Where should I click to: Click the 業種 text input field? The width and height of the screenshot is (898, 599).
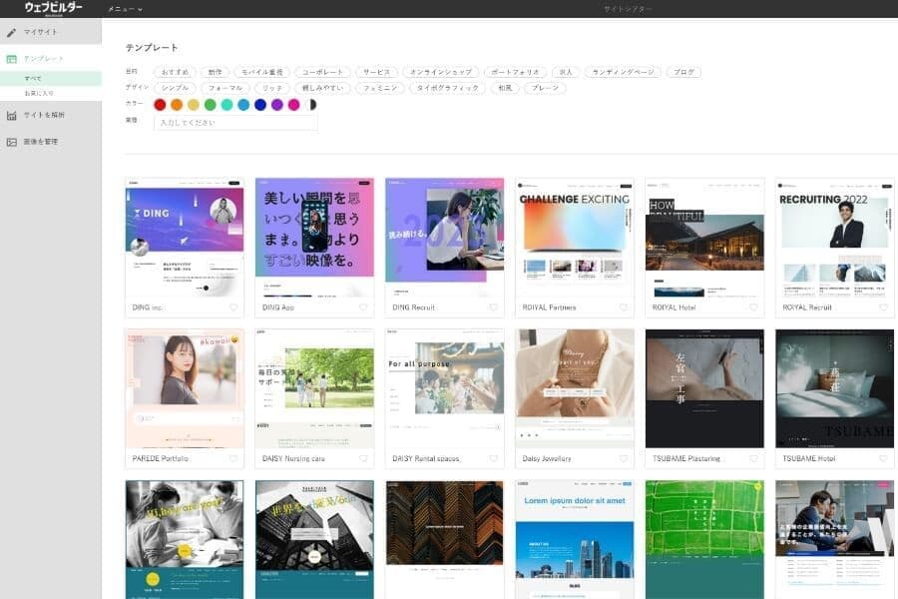(235, 123)
